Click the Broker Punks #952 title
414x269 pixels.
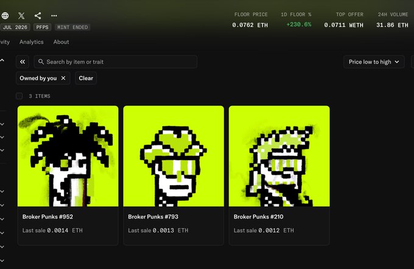point(47,217)
